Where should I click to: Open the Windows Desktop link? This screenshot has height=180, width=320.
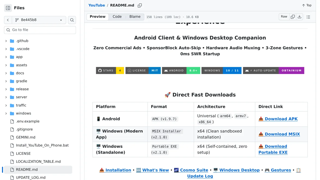coord(236,170)
